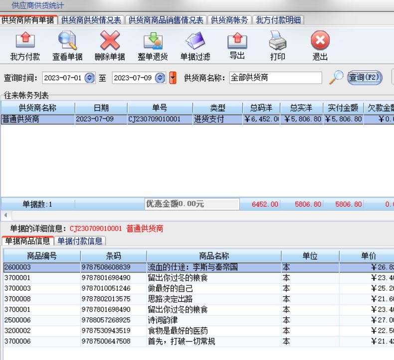Choose the 删除单据 red X icon
The image size is (394, 360).
click(x=110, y=40)
